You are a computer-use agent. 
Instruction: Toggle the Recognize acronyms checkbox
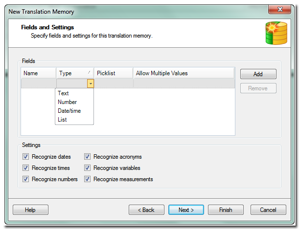pos(87,157)
